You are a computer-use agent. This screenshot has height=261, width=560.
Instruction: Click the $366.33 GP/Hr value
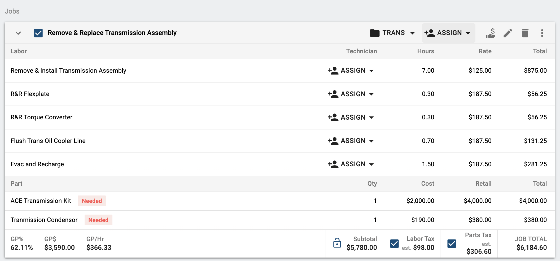(x=99, y=248)
